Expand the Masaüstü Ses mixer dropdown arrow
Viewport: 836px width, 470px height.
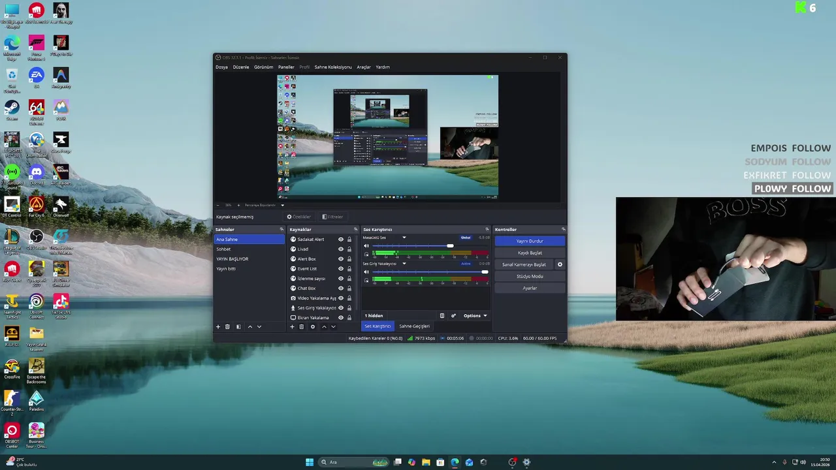tap(404, 238)
